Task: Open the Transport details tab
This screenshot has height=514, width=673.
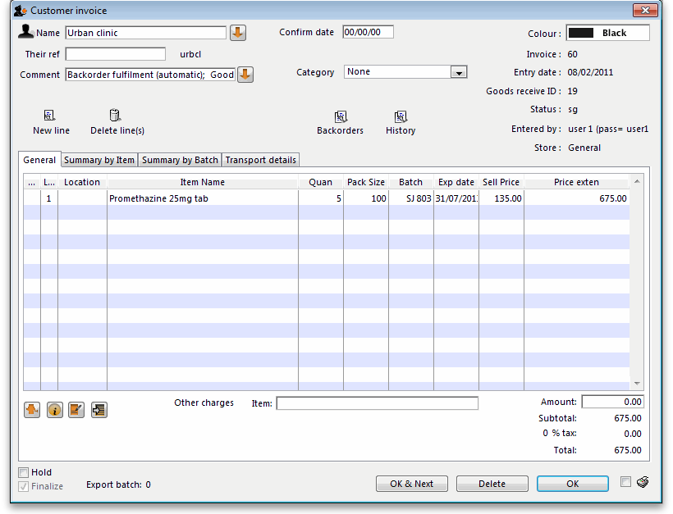Action: coord(261,160)
